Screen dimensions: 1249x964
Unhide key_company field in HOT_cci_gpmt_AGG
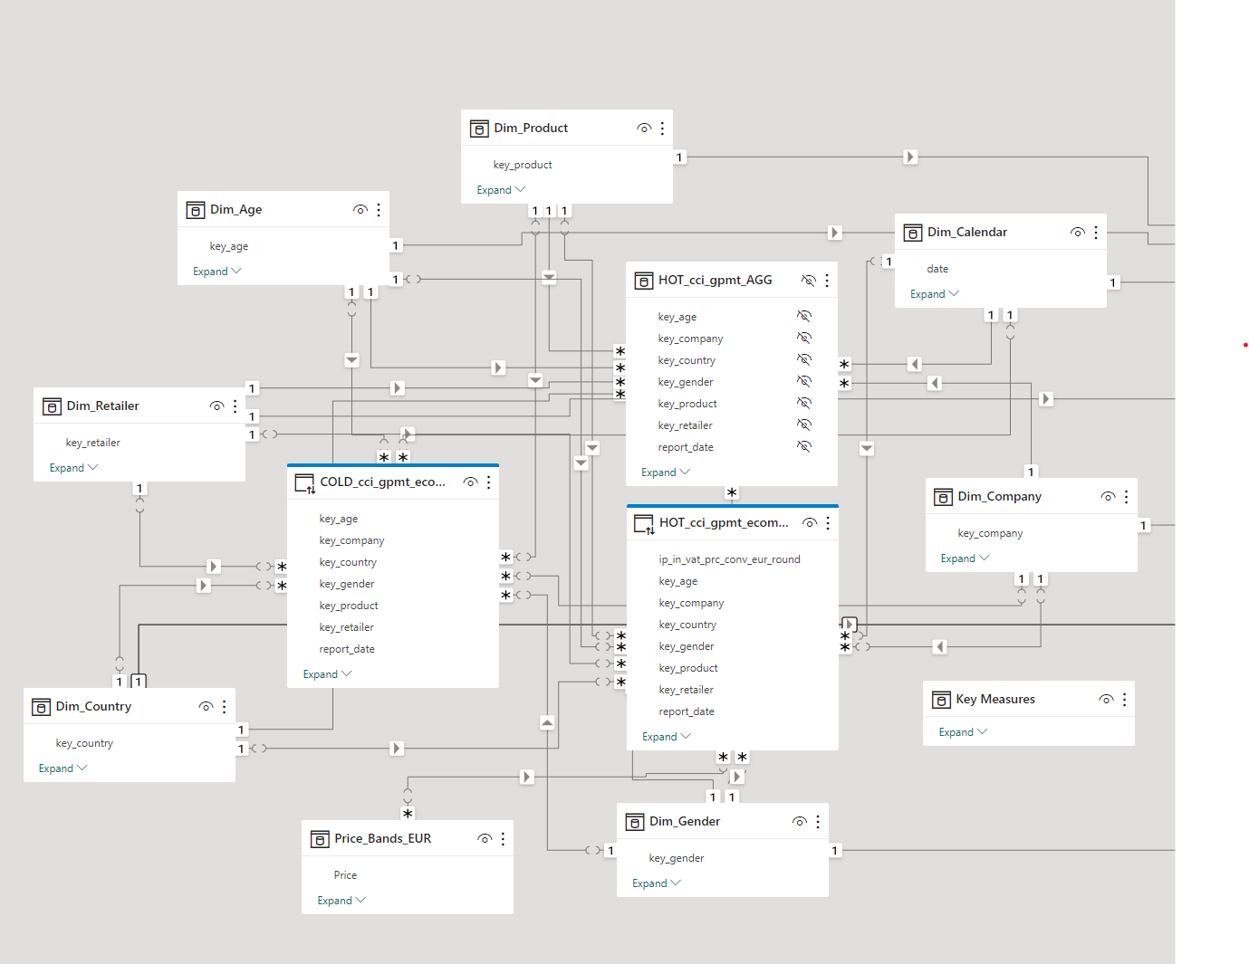[804, 338]
